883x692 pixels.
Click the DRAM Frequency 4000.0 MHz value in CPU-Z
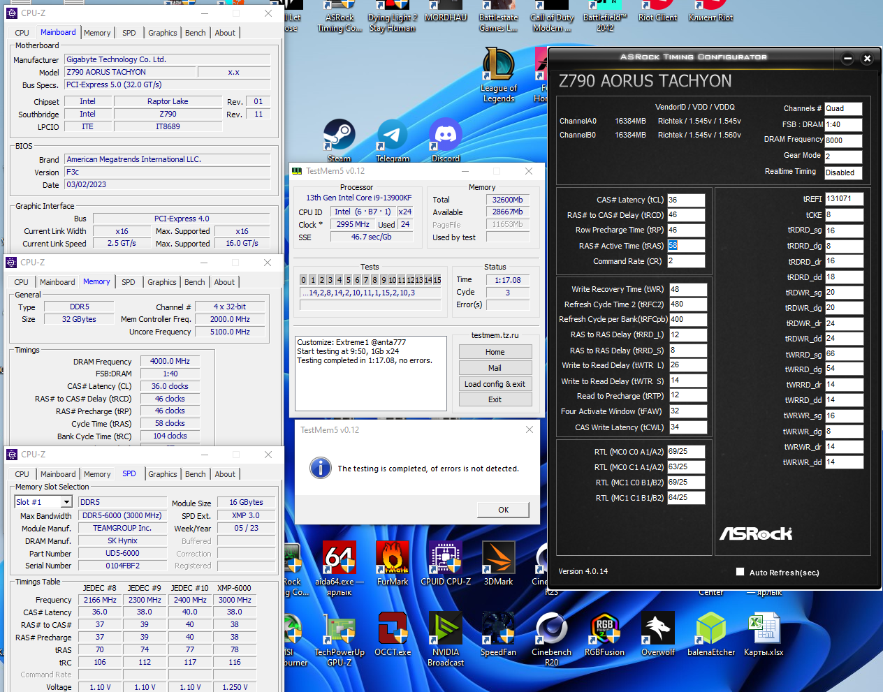[170, 362]
